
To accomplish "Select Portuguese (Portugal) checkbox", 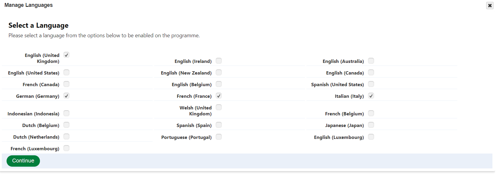I will pyautogui.click(x=219, y=137).
